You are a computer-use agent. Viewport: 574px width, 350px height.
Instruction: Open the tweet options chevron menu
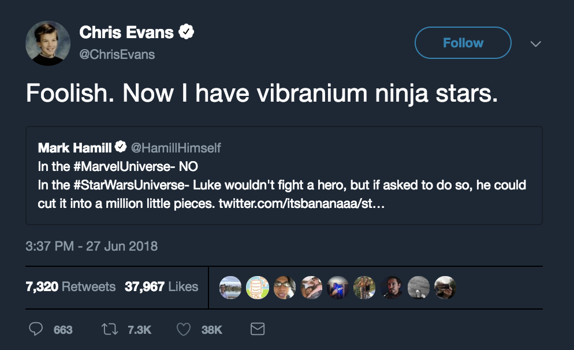point(535,44)
